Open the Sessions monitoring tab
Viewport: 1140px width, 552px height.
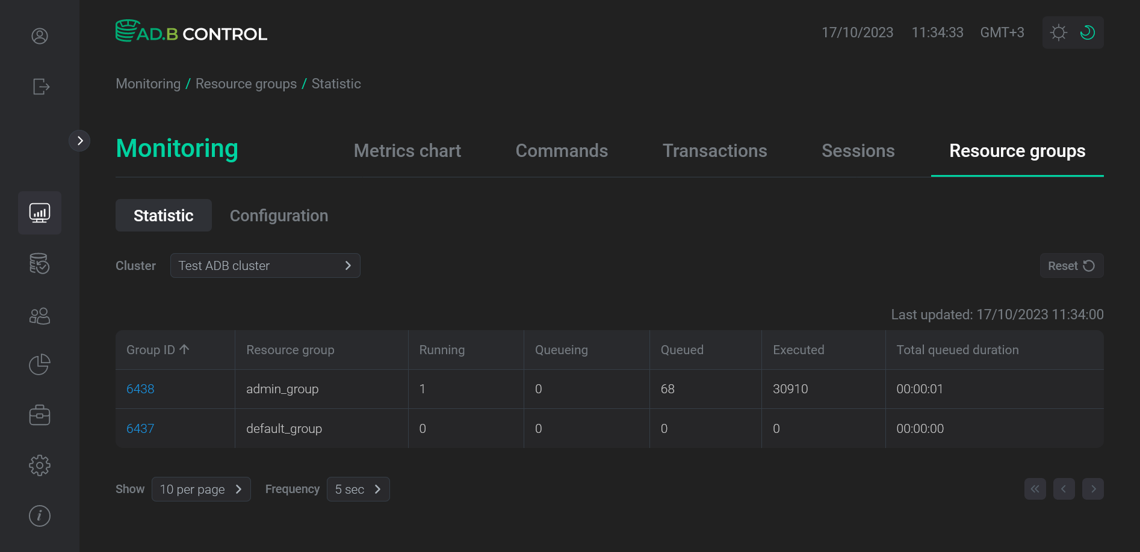pyautogui.click(x=858, y=150)
